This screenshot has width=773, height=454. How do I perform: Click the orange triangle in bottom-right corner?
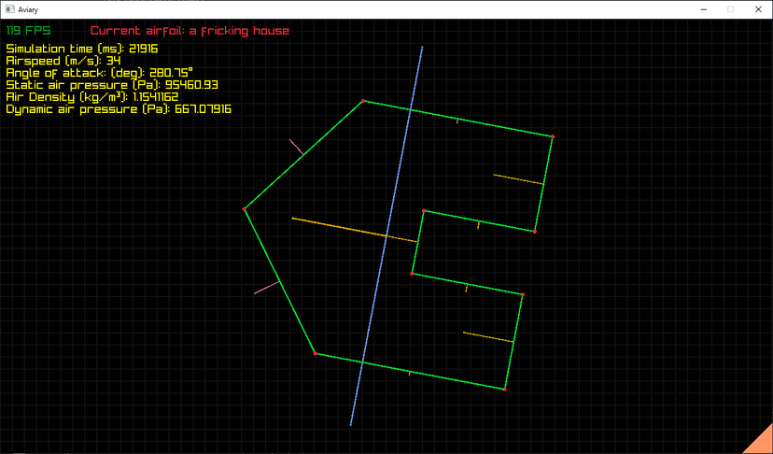click(762, 443)
